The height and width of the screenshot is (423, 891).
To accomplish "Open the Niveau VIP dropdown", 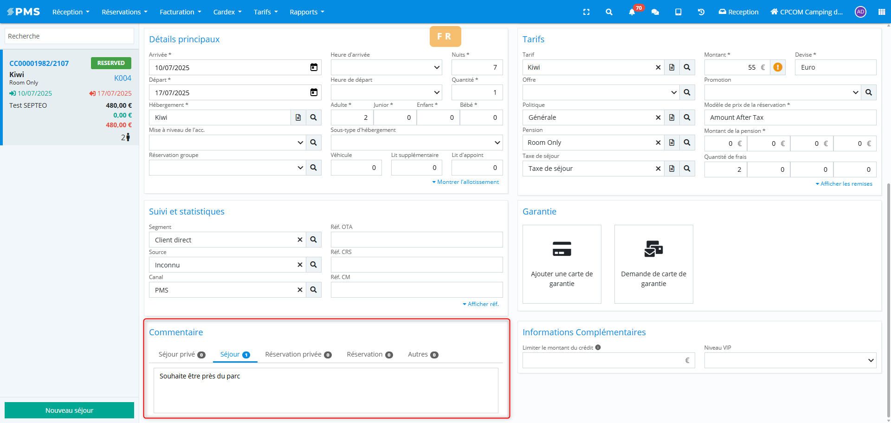I will [790, 360].
